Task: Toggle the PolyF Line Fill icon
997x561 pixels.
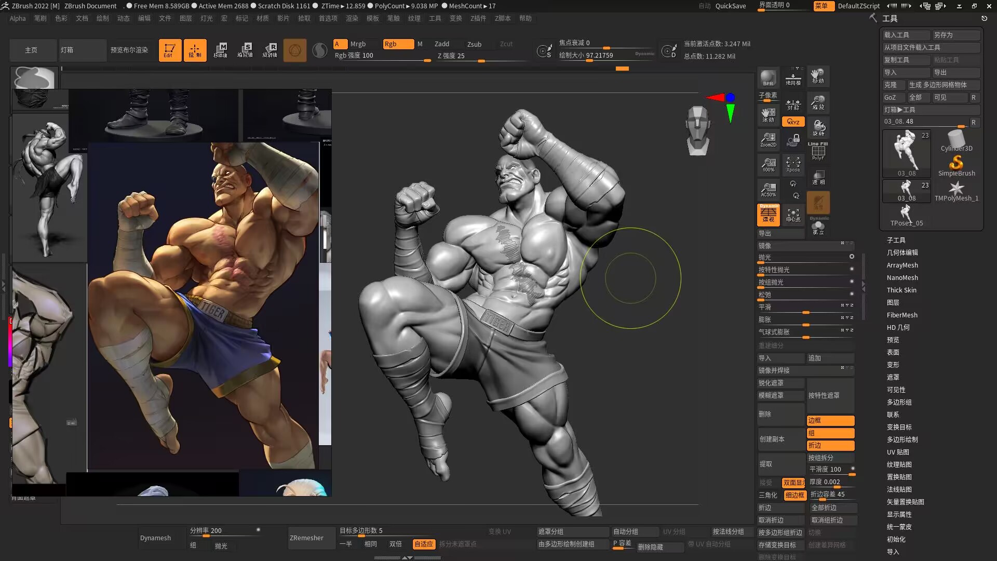Action: pyautogui.click(x=818, y=152)
